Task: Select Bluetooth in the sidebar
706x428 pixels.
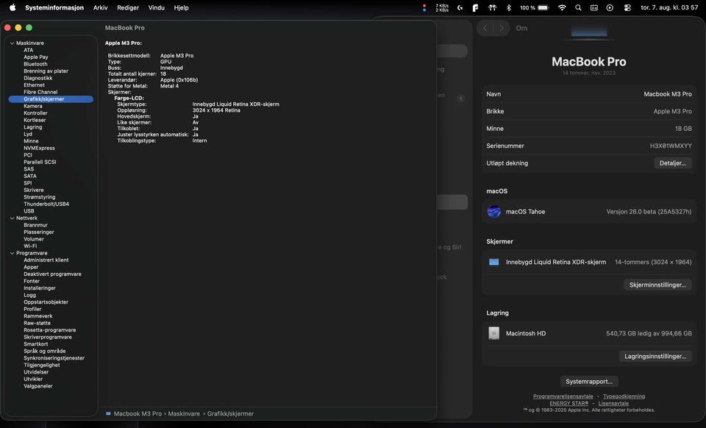Action: pos(35,64)
